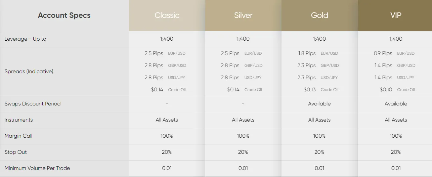Select the VIP account column header

click(x=395, y=15)
